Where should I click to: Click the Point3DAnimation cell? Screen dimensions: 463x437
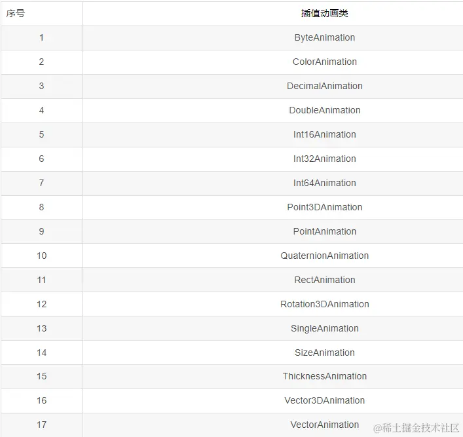click(325, 207)
